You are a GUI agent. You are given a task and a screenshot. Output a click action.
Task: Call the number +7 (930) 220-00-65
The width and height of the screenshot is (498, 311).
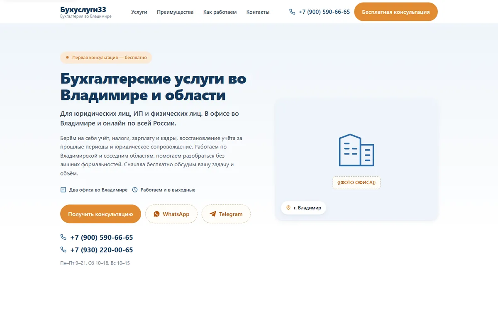102,250
